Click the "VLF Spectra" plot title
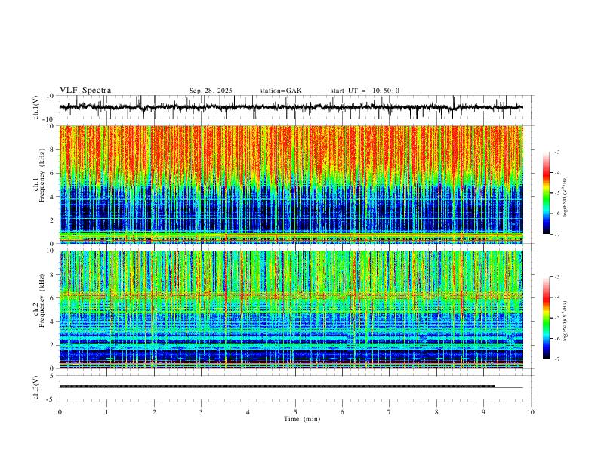Viewport: 598px width, 462px height. (85, 91)
